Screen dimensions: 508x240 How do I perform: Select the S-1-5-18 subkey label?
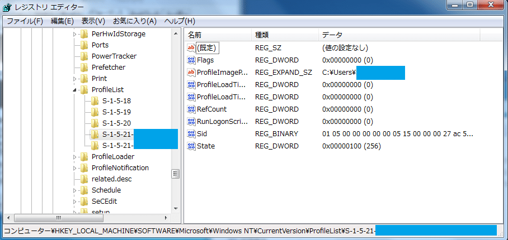coord(116,101)
